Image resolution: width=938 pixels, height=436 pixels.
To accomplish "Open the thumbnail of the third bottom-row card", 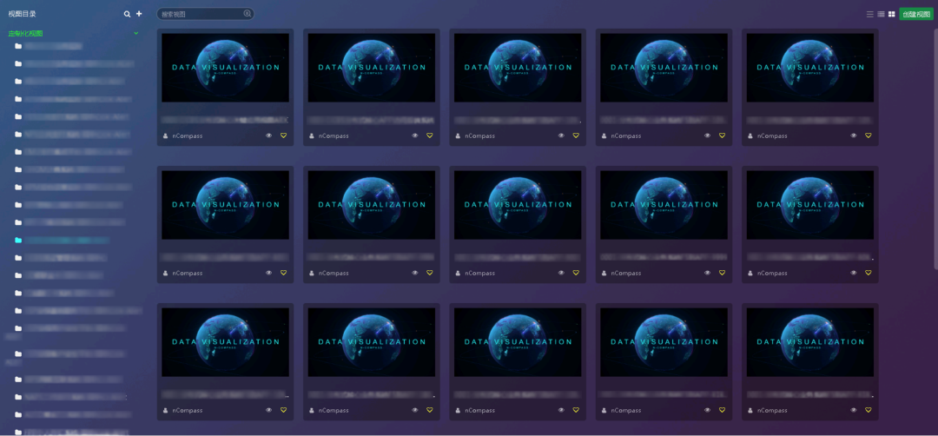I will click(518, 342).
